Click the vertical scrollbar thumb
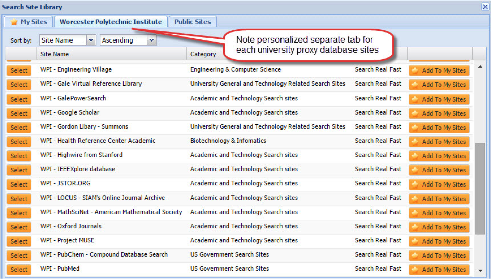Viewport: 491px width, 279px height. coord(480,189)
